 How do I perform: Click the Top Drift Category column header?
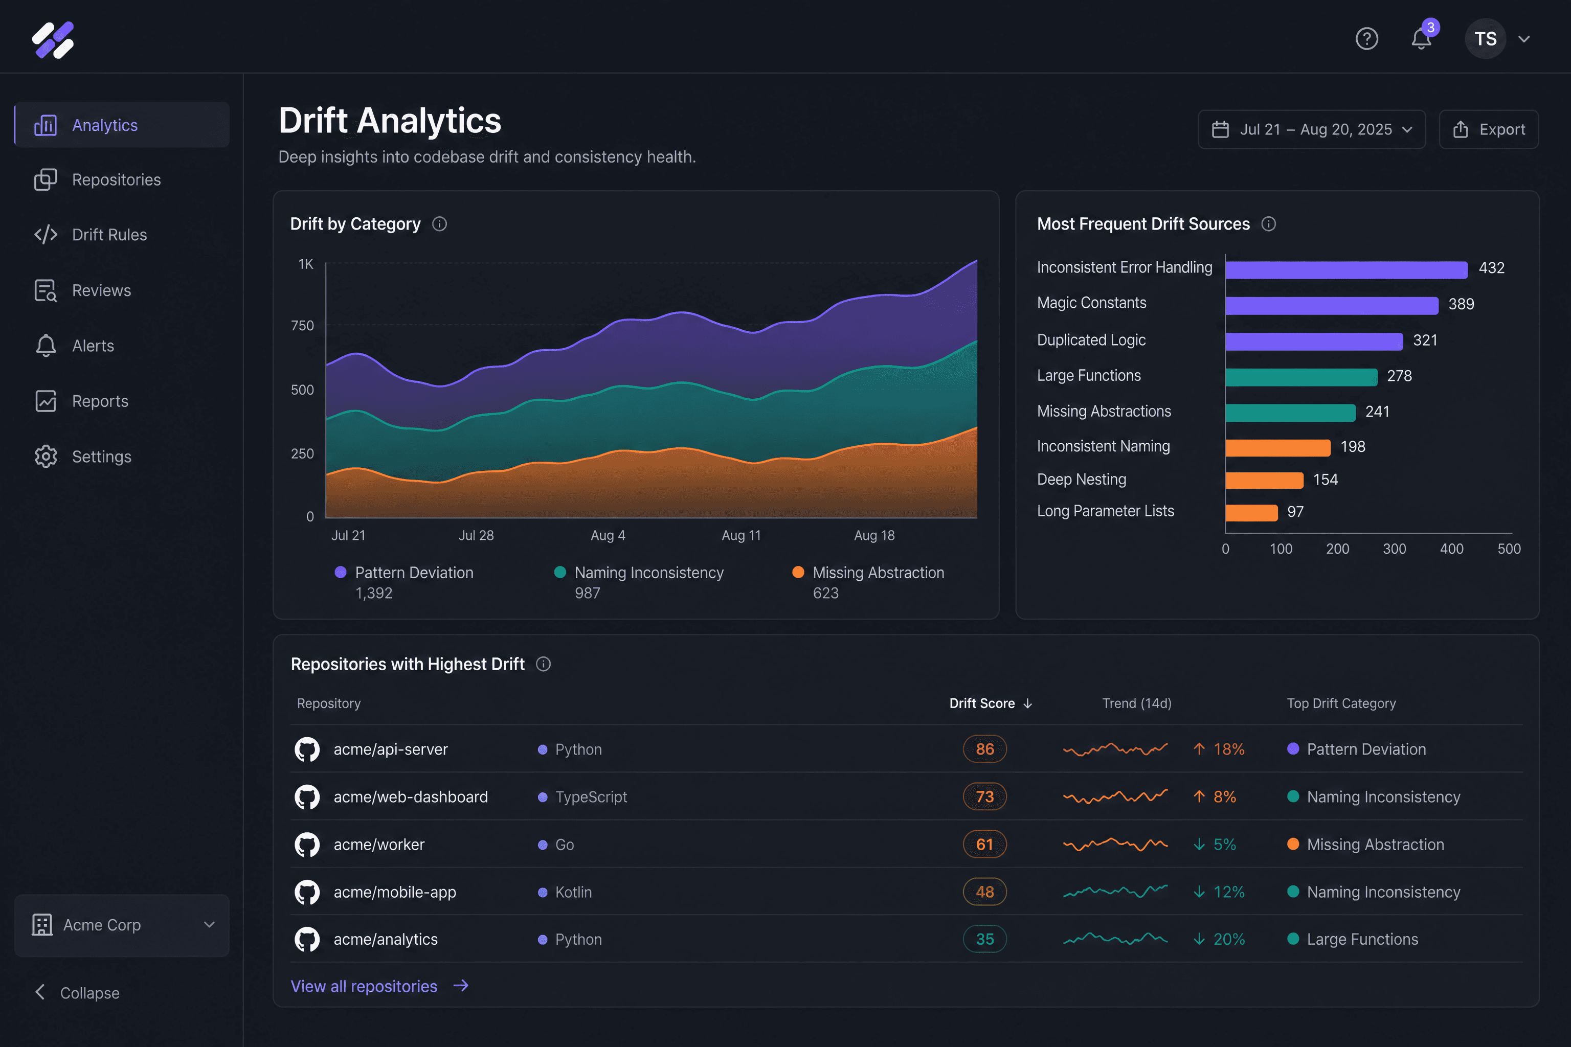(1341, 703)
